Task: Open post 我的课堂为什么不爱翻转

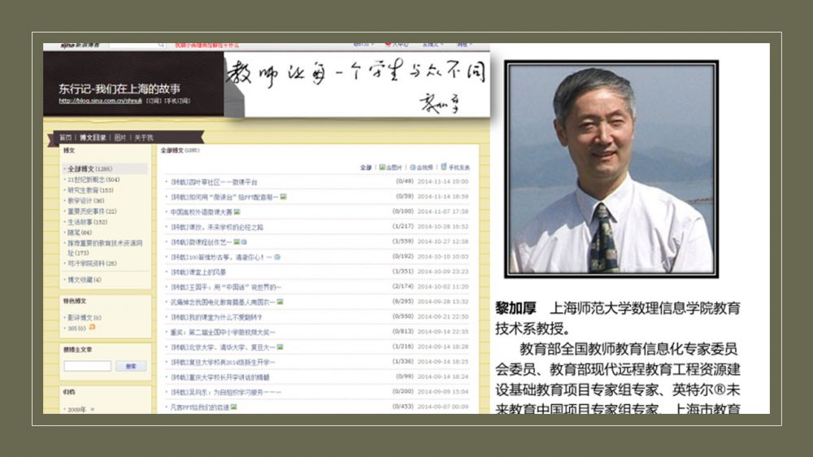Action: pyautogui.click(x=216, y=317)
